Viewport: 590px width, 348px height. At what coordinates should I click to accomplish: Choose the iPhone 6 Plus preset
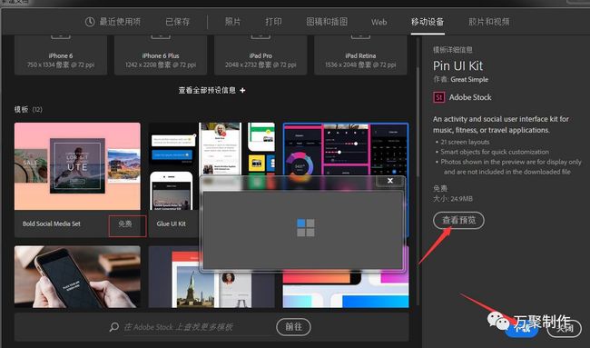coord(161,55)
